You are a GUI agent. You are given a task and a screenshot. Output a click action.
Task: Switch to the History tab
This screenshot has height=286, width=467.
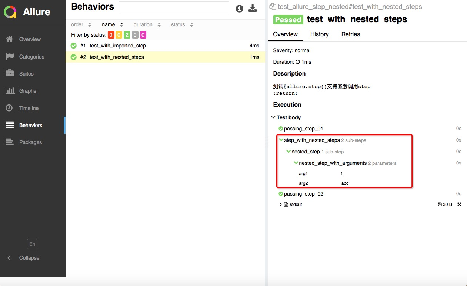[x=319, y=34]
